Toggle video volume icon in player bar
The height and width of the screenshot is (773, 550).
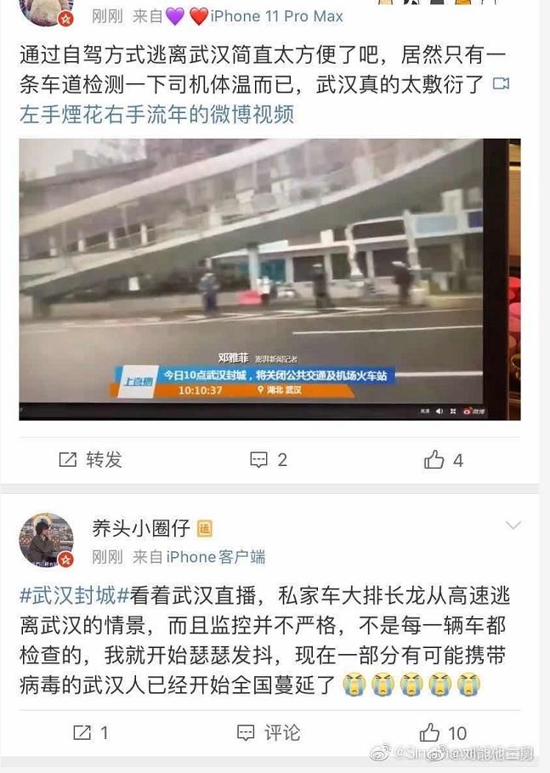point(439,411)
